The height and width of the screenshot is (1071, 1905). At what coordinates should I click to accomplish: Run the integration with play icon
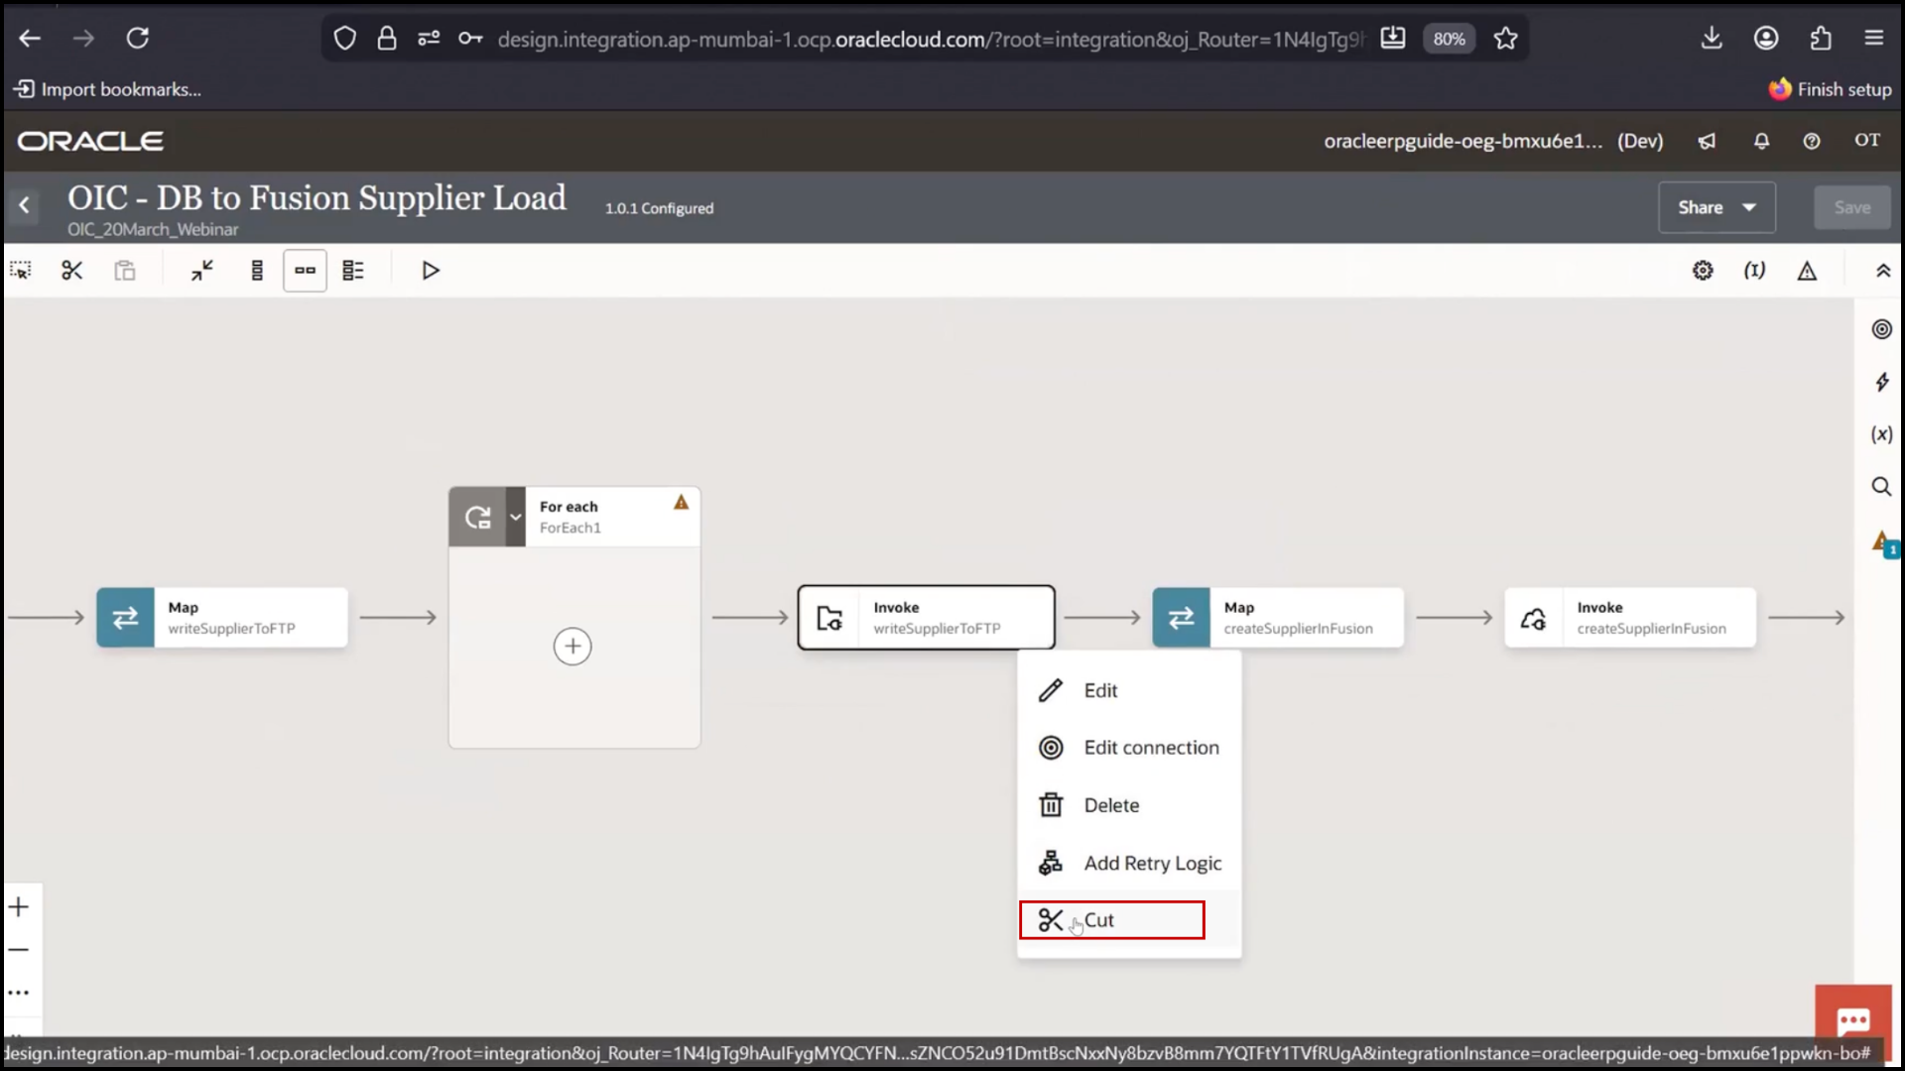tap(430, 271)
